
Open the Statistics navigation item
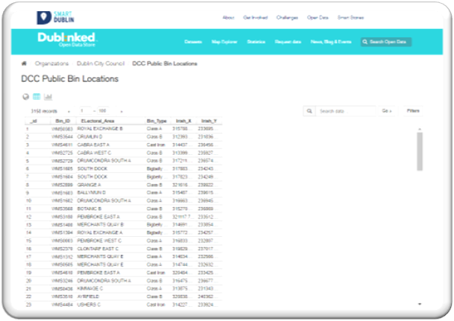tap(257, 42)
